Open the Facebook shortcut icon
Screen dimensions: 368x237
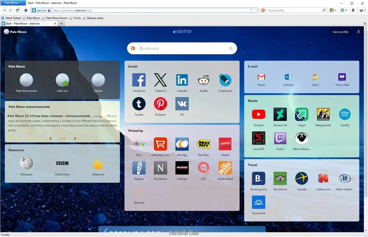click(x=139, y=80)
